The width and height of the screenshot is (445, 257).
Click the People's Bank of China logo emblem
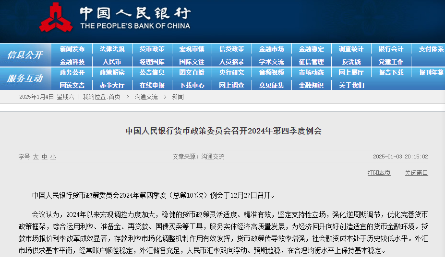coord(56,17)
